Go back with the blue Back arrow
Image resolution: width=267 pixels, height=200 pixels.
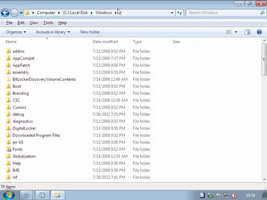[5, 13]
